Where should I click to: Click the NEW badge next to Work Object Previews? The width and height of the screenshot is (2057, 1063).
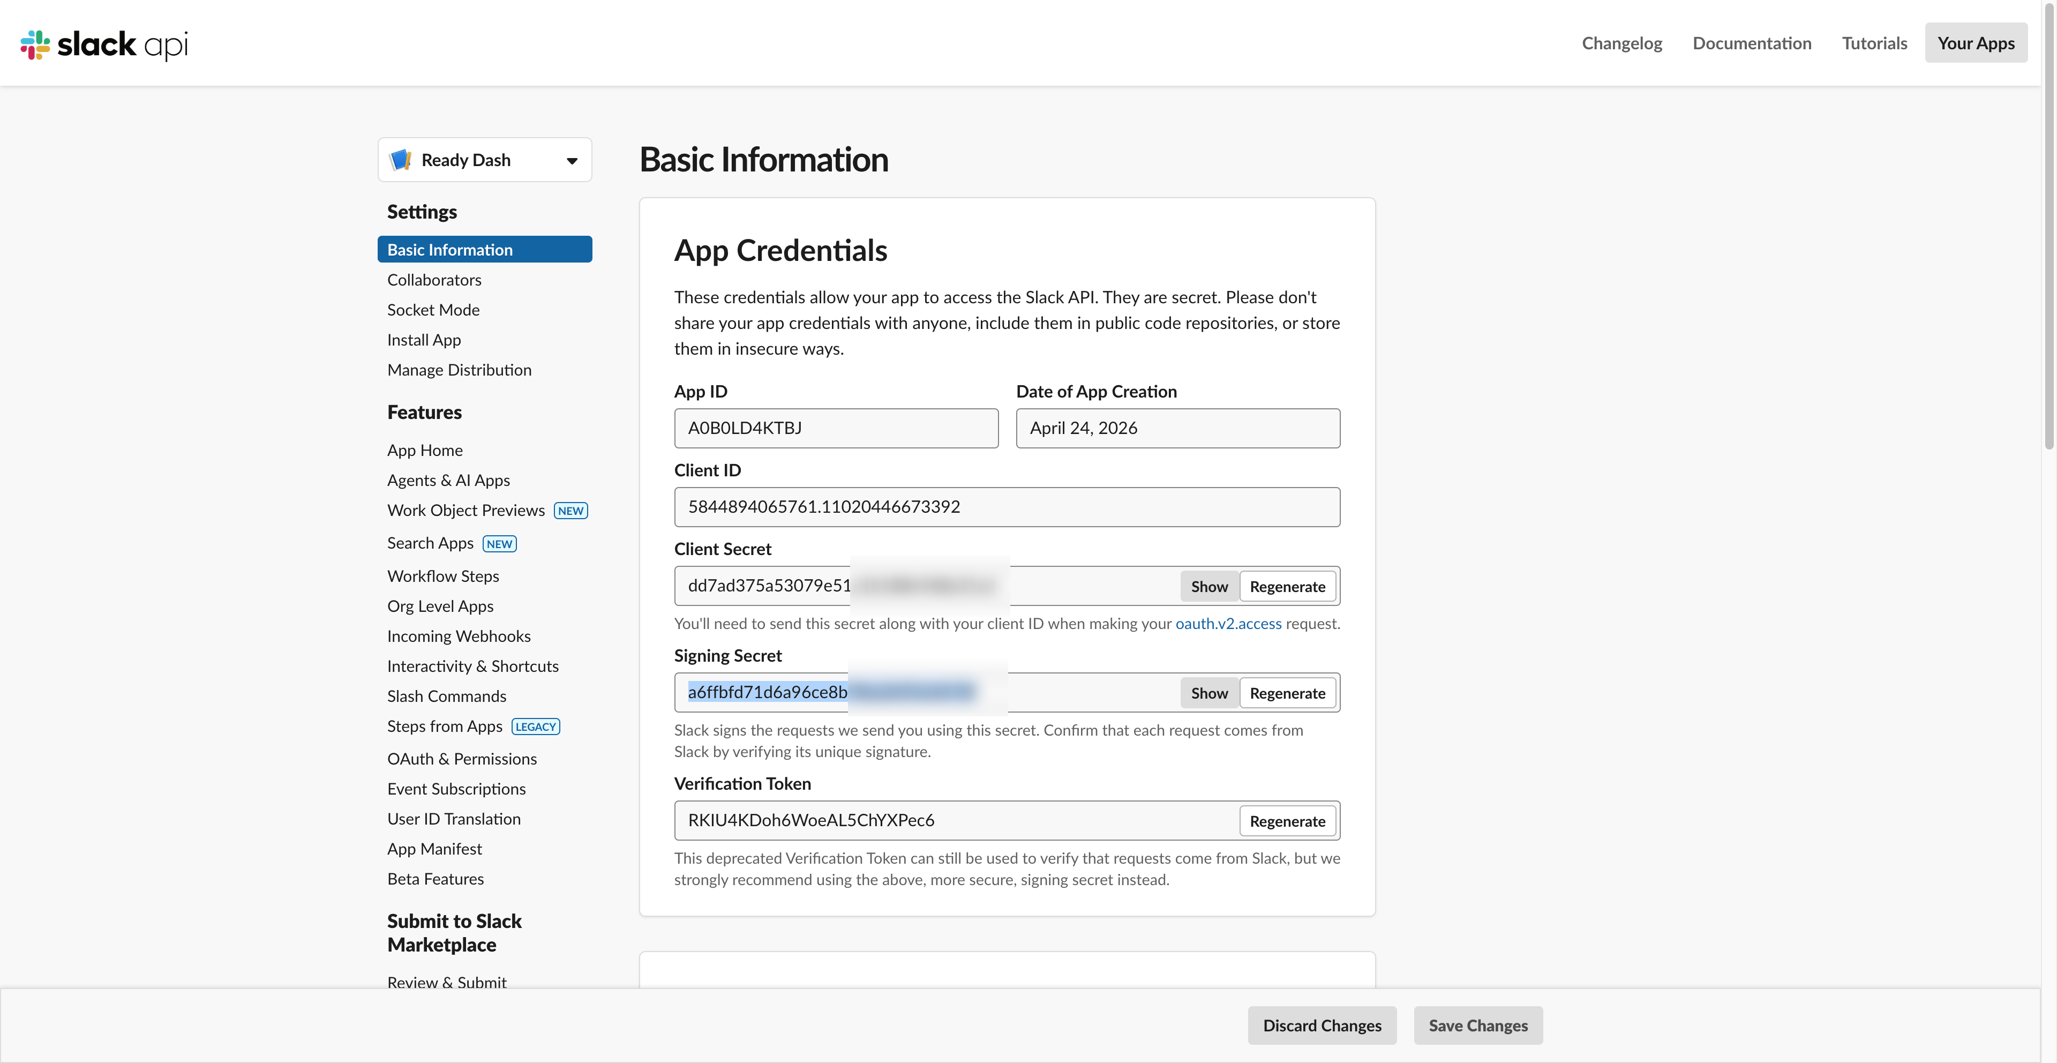(x=571, y=511)
